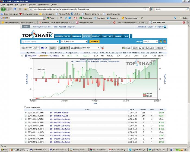Click the Upgrade account link

click(71, 27)
